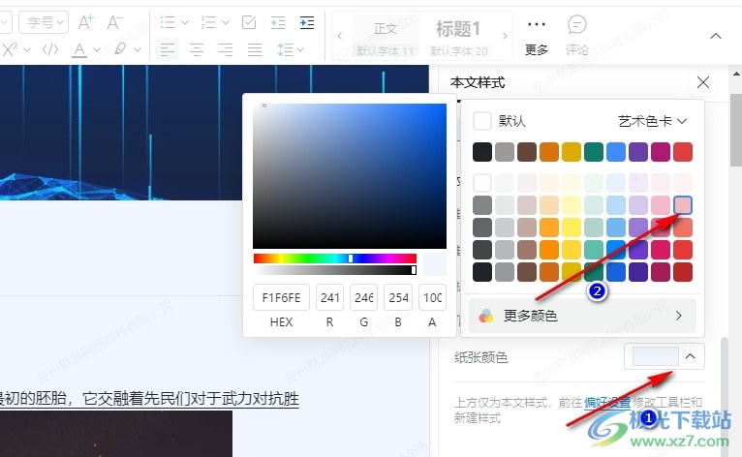Edit the HEX value F1F6FE field
This screenshot has height=457, width=742.
pos(281,297)
